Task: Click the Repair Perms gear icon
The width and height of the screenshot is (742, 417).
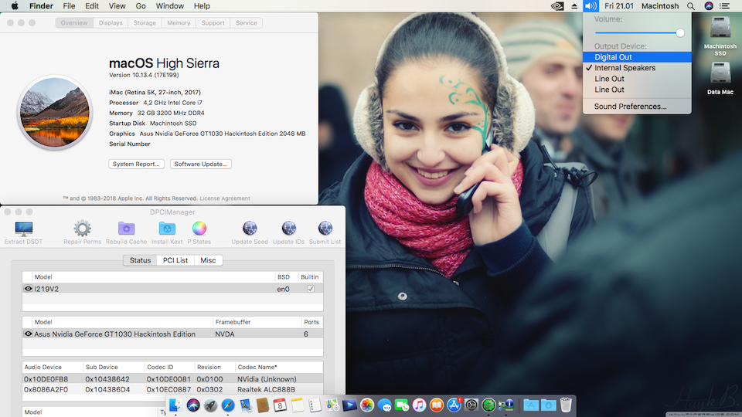Action: [x=82, y=229]
